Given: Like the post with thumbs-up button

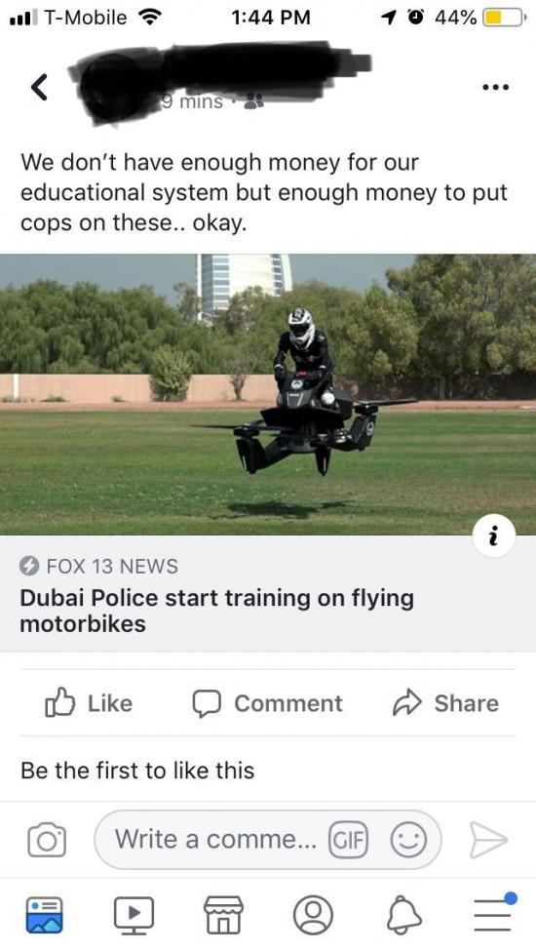Looking at the screenshot, I should 89,703.
